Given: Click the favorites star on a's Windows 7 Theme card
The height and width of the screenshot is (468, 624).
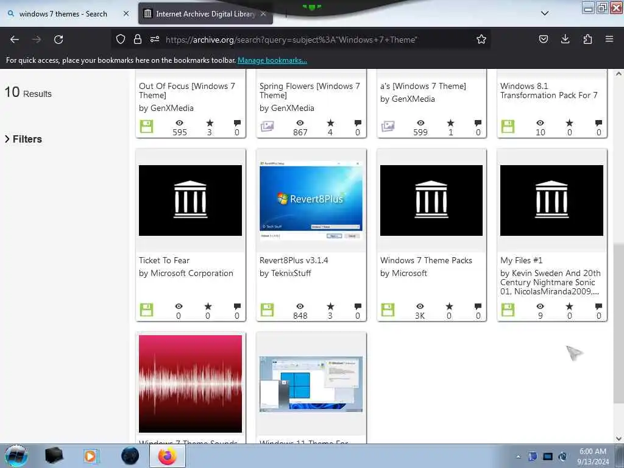Looking at the screenshot, I should point(450,122).
